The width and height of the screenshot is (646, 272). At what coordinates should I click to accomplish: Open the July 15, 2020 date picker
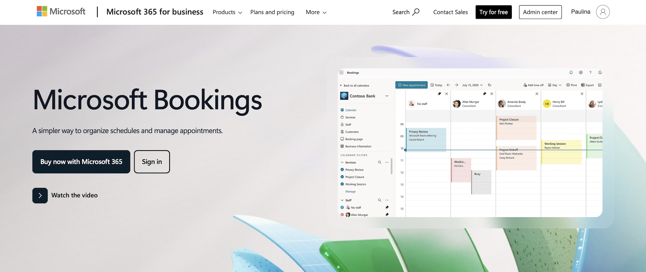pos(472,85)
